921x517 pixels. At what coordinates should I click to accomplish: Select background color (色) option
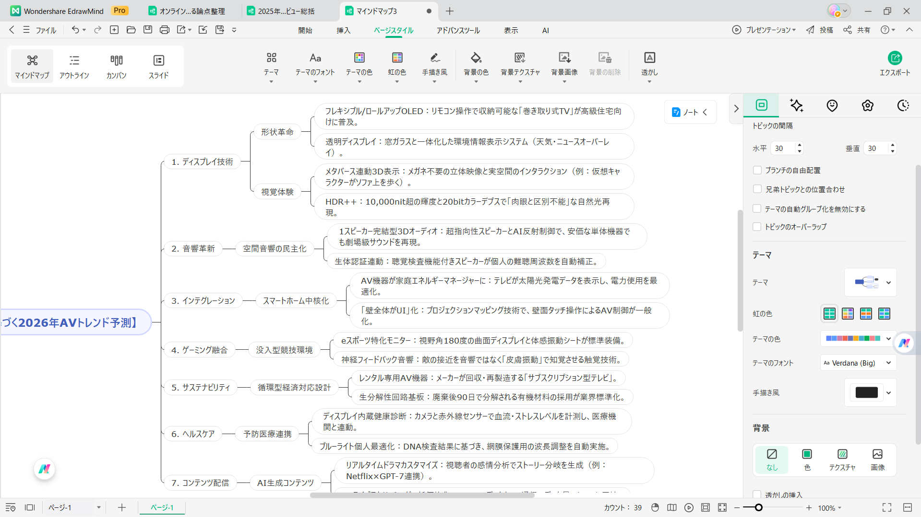(x=807, y=460)
